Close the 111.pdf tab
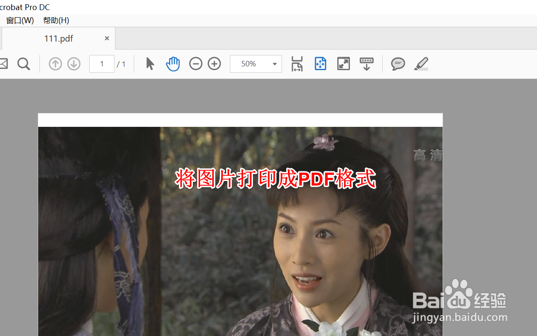This screenshot has width=537, height=336. (107, 38)
